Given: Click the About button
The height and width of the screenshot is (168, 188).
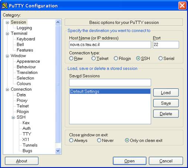Looking at the screenshot, I should pos(22,161).
